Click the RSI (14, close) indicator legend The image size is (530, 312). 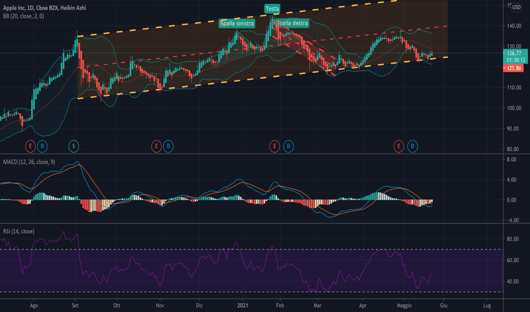click(x=19, y=231)
